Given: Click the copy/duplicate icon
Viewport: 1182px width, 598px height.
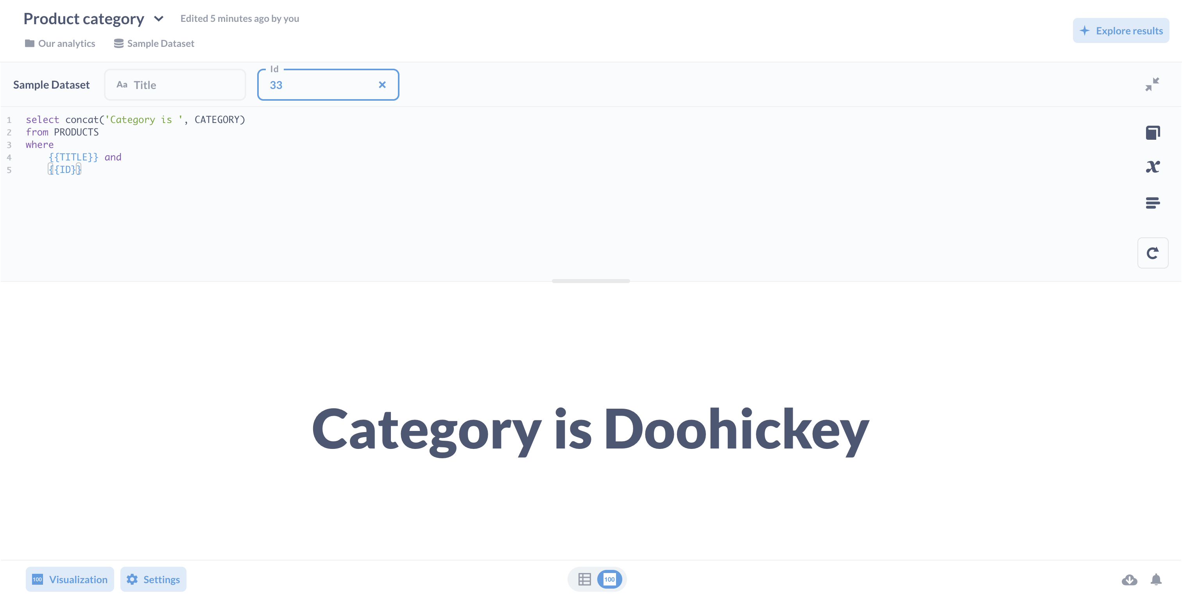Looking at the screenshot, I should 1153,132.
